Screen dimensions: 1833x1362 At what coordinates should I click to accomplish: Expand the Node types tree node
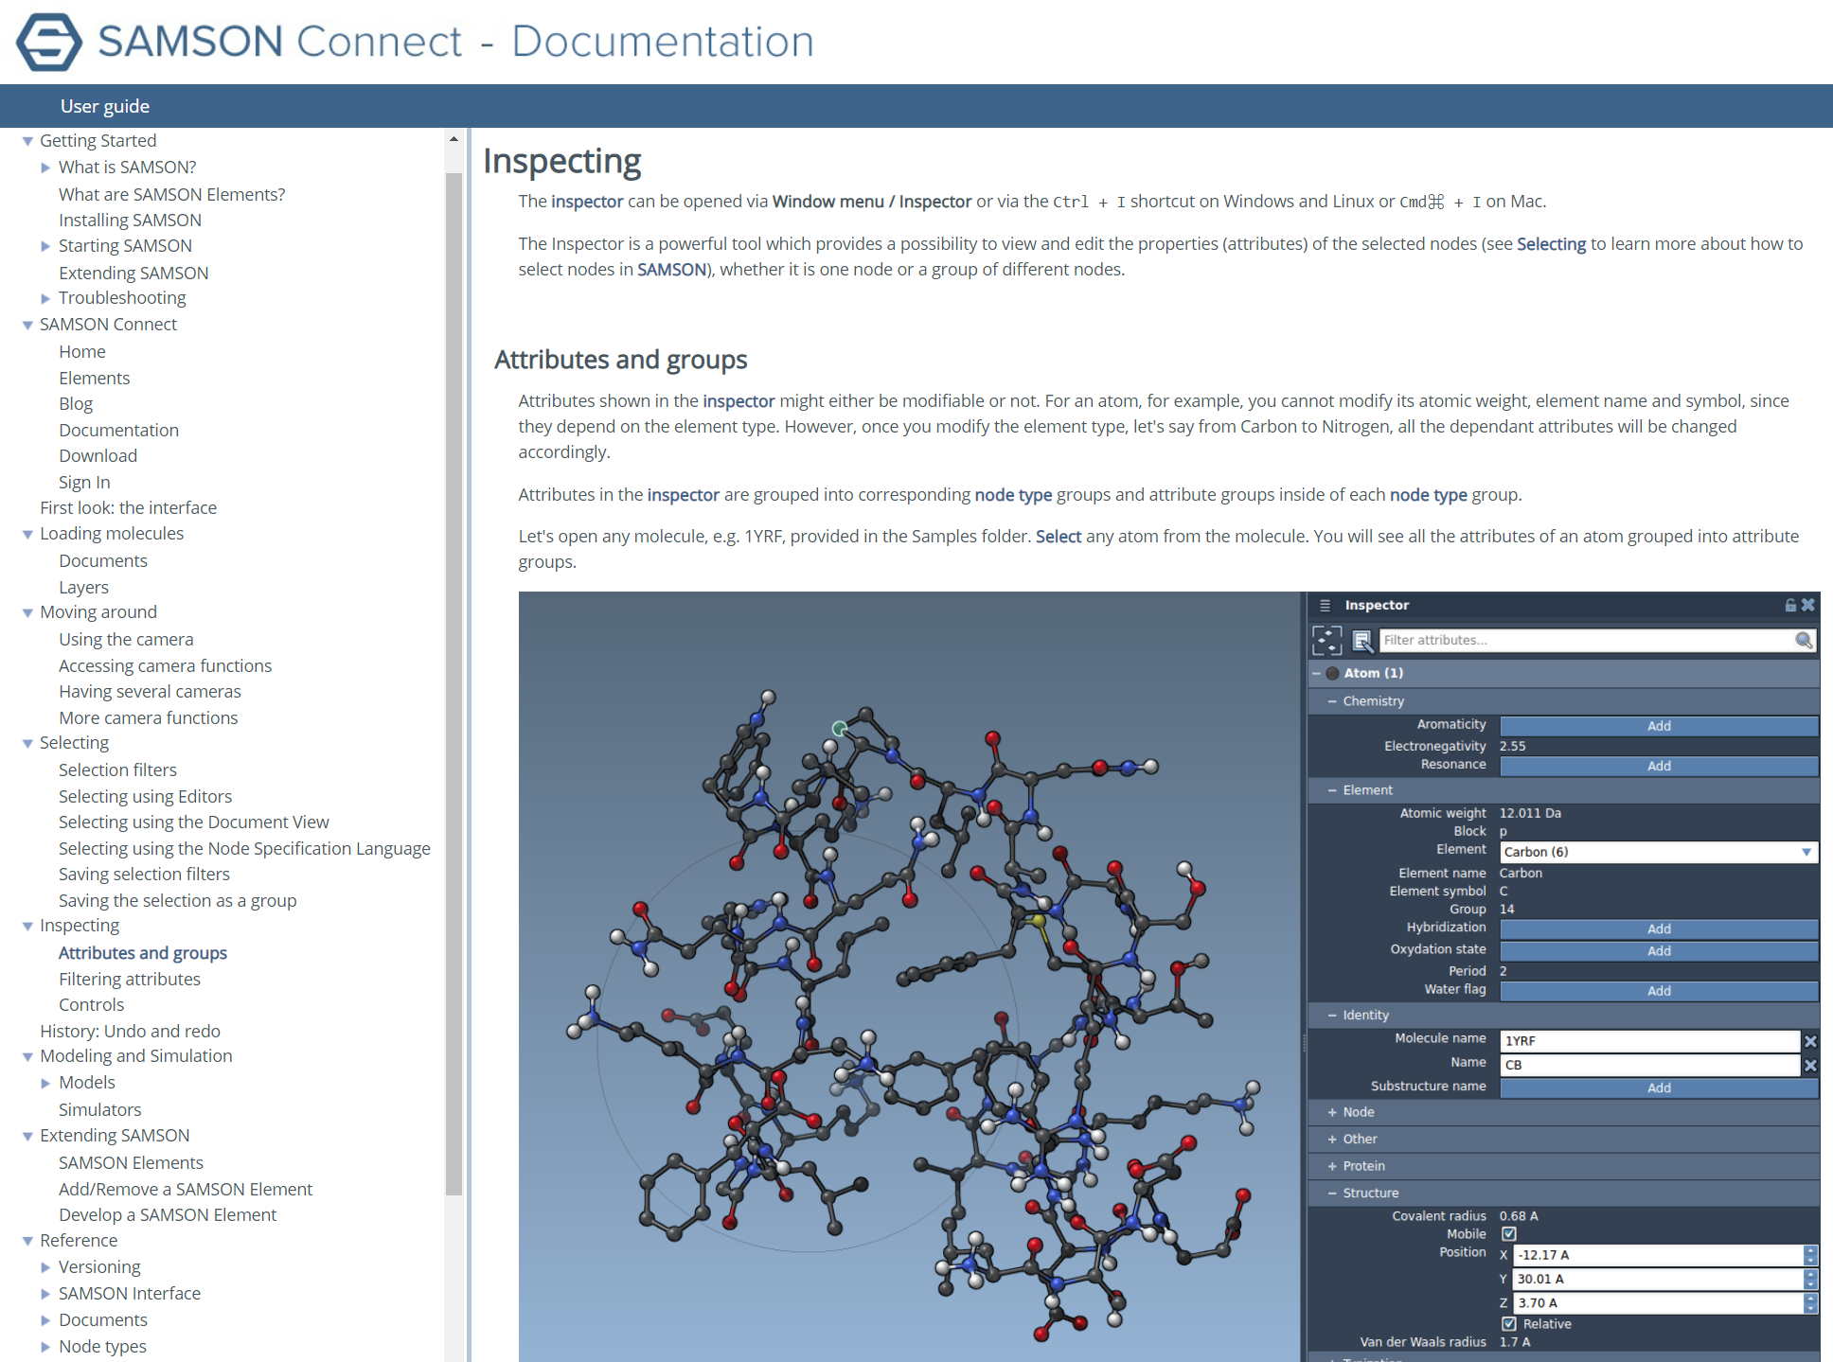click(45, 1347)
